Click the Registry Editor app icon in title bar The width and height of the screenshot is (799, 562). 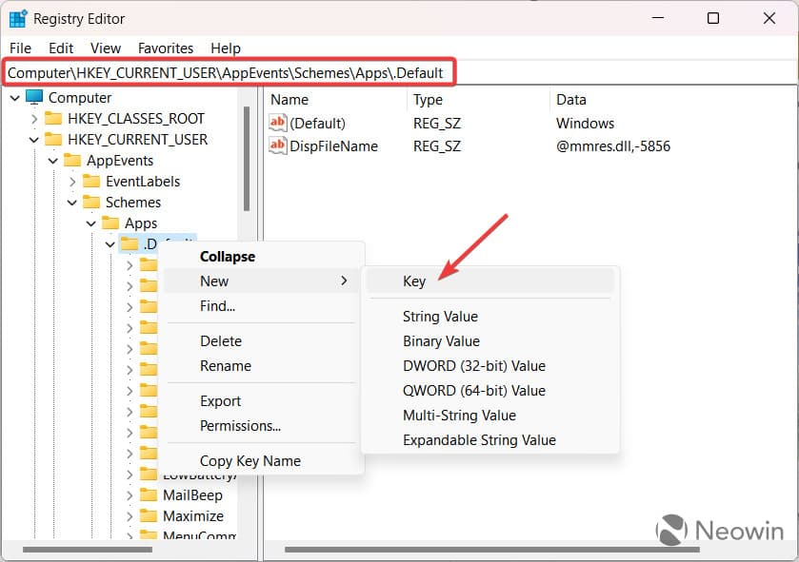(x=18, y=18)
